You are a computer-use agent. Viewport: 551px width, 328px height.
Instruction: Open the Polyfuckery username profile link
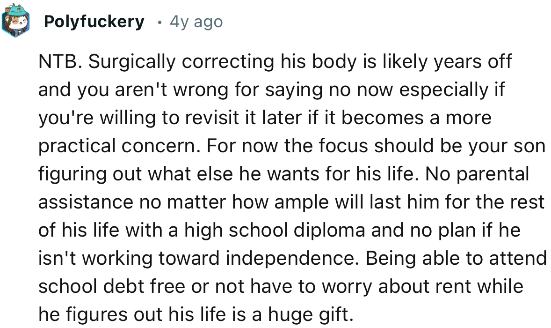[94, 22]
